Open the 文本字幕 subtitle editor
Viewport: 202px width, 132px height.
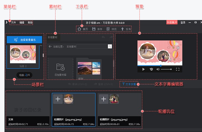[x=129, y=84]
